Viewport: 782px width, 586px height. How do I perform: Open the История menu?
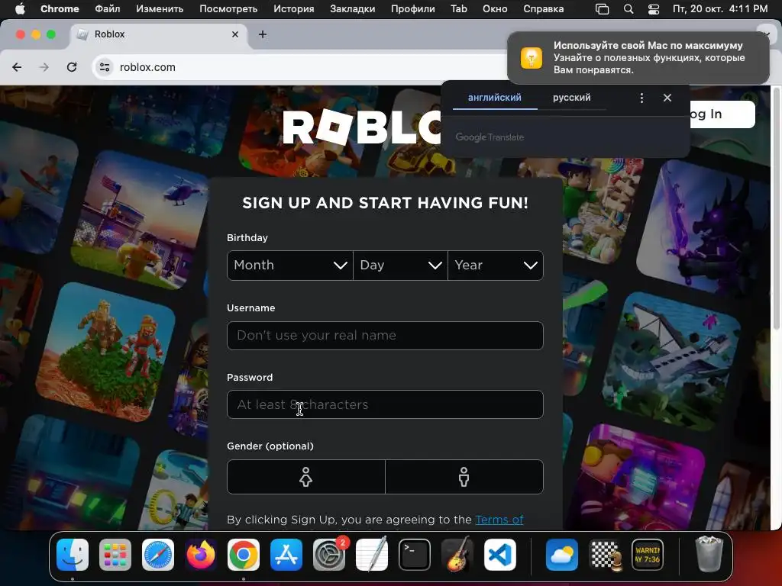click(x=294, y=9)
